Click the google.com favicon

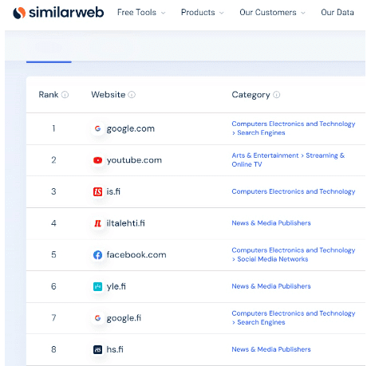[97, 128]
